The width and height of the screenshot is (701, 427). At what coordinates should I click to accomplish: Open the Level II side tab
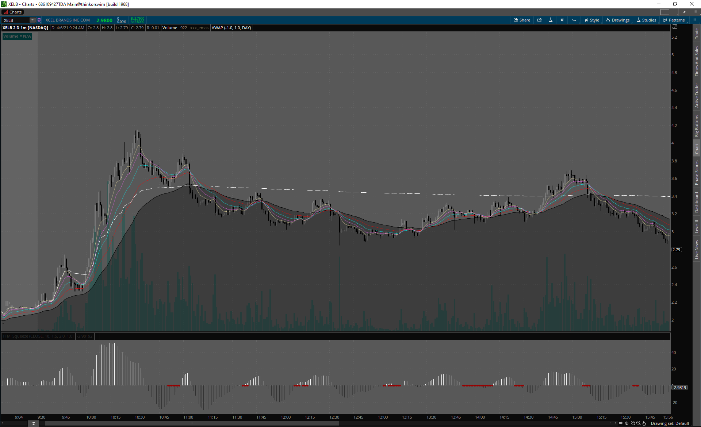tap(697, 226)
